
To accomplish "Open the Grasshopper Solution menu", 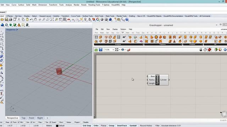I will [123, 29].
